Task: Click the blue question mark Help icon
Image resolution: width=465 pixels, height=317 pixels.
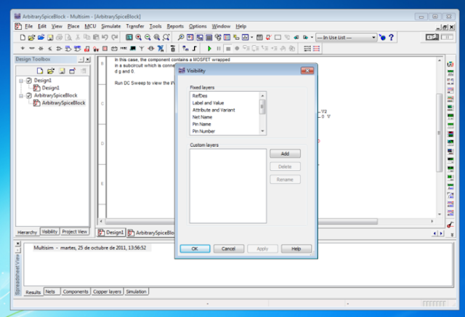Action: pos(391,37)
